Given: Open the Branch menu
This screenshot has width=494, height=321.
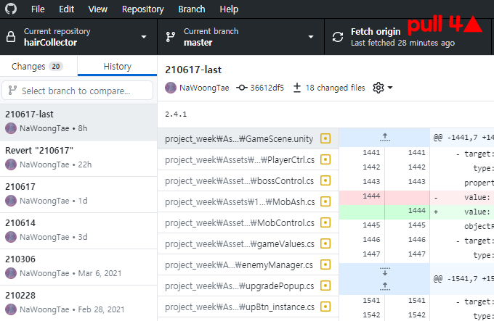Looking at the screenshot, I should (x=192, y=9).
